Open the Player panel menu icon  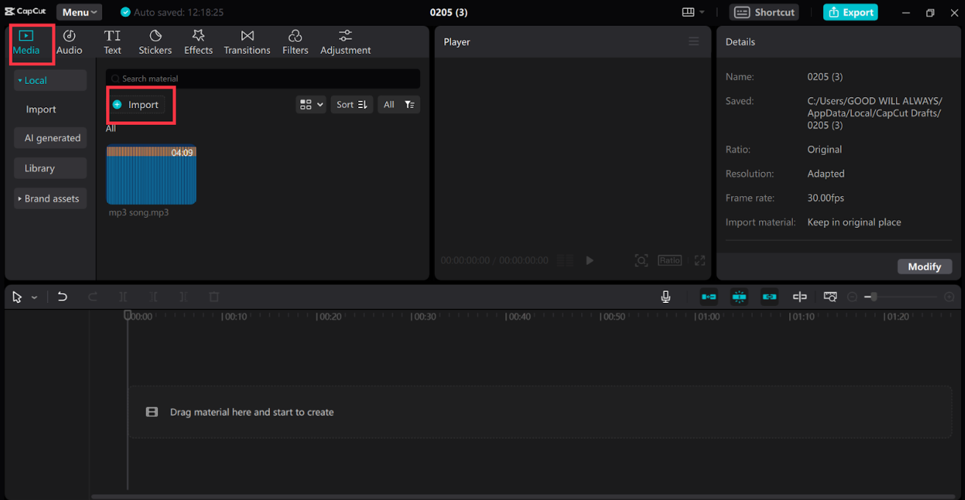[x=694, y=41]
